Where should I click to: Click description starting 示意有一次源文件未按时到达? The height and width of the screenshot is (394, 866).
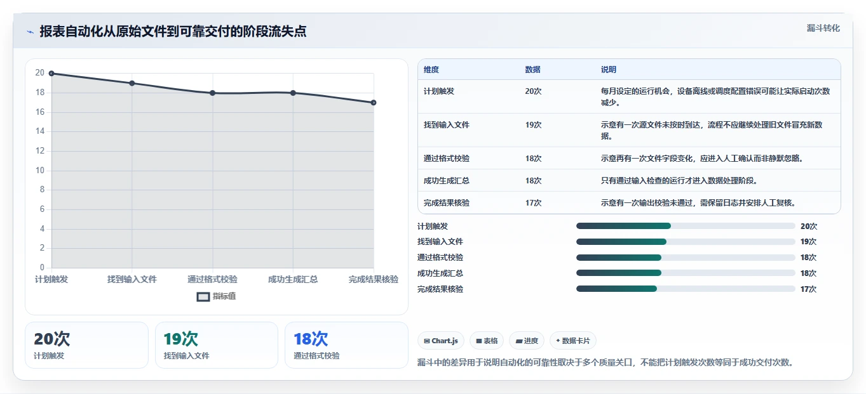click(712, 130)
